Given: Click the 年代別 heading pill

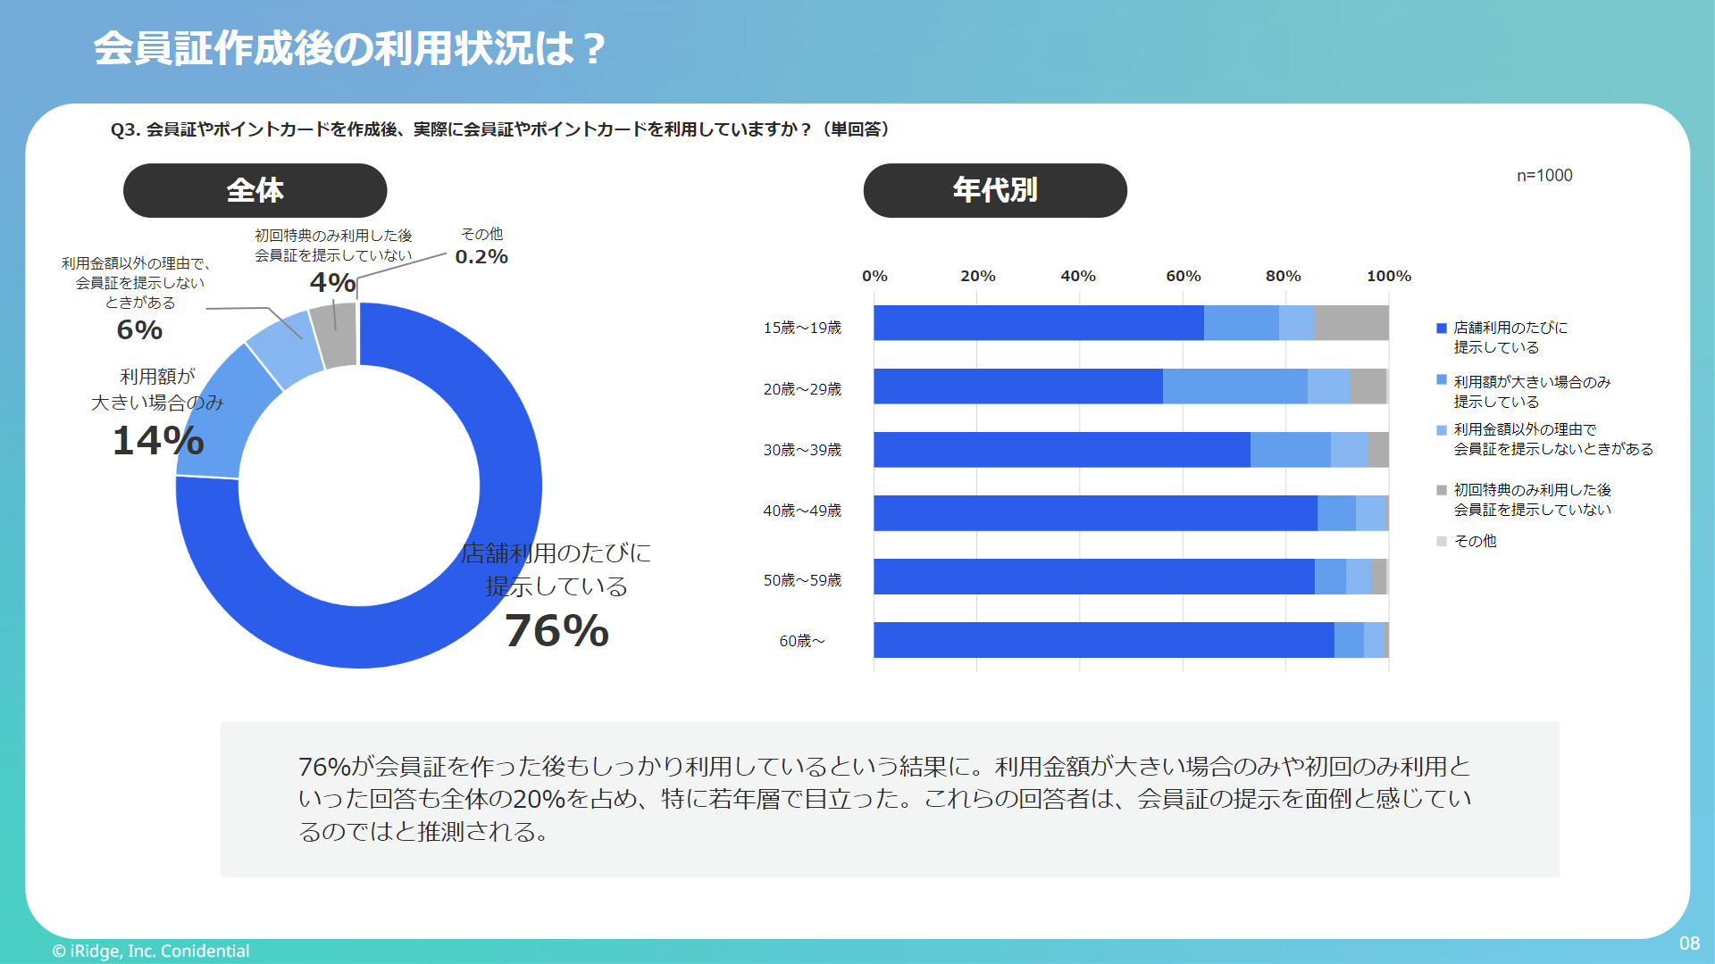Looking at the screenshot, I should pyautogui.click(x=994, y=190).
